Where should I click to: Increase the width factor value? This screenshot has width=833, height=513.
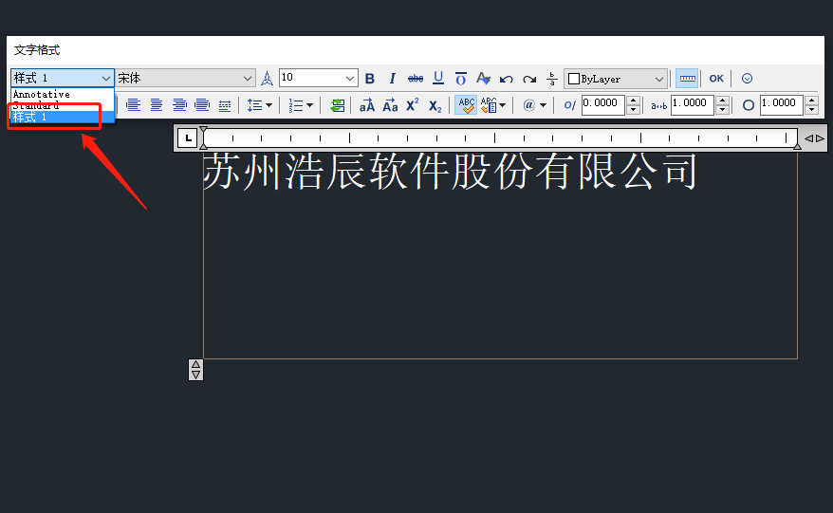pyautogui.click(x=812, y=101)
